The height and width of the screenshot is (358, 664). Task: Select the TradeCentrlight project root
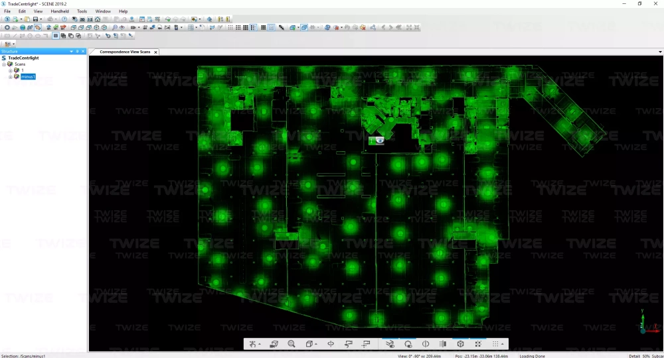[23, 58]
